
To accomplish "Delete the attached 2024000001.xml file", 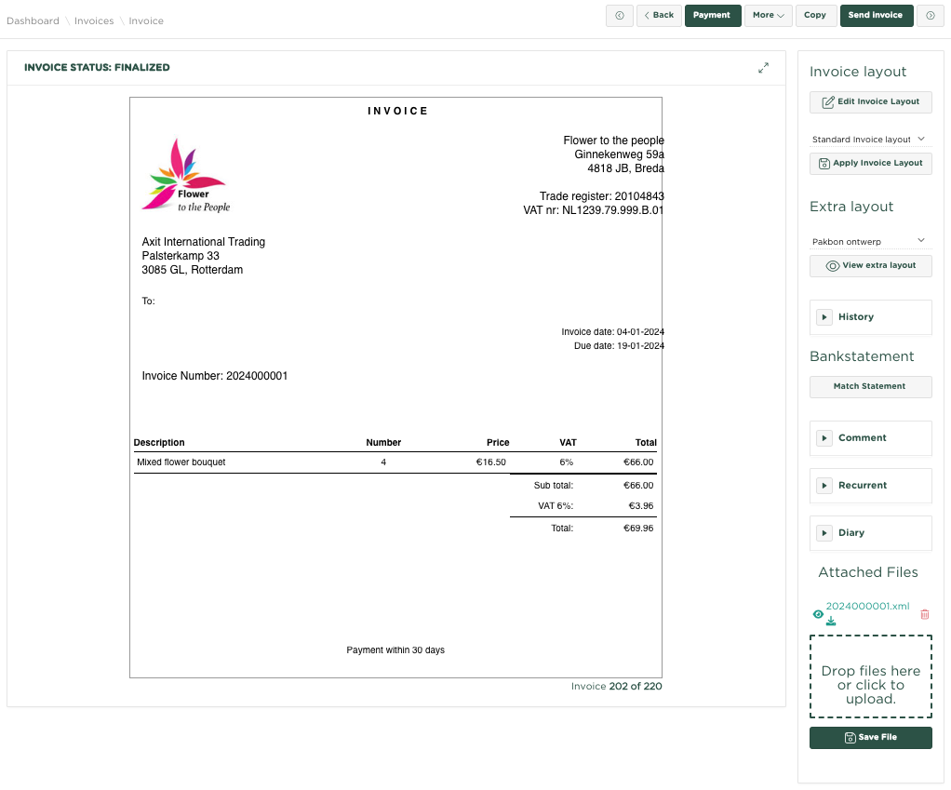I will click(x=924, y=614).
